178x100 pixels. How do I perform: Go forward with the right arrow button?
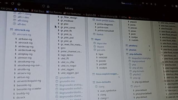(x=6, y=3)
